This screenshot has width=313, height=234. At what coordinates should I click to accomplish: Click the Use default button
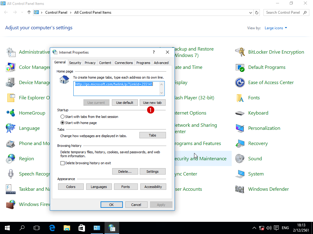[x=125, y=103]
